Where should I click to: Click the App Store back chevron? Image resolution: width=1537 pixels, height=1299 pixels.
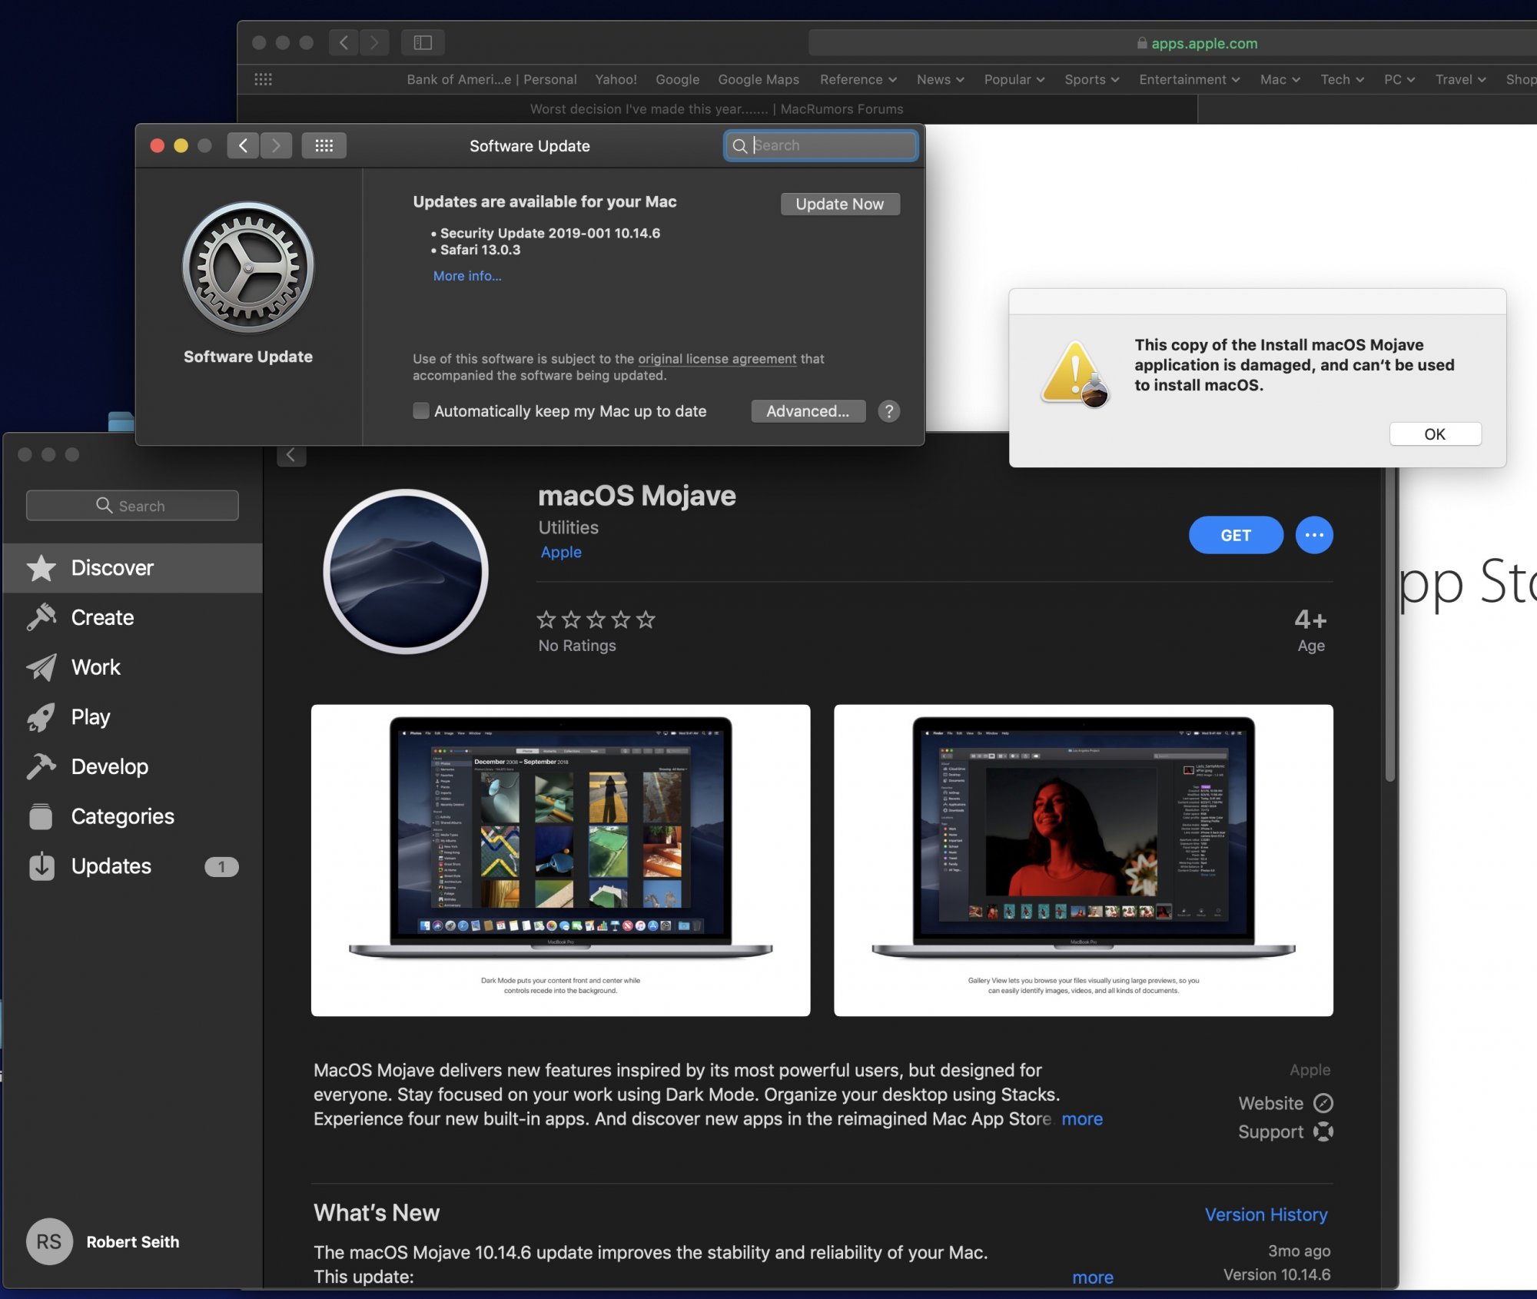290,455
